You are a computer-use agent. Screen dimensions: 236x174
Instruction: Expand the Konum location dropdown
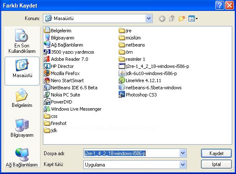[148, 18]
